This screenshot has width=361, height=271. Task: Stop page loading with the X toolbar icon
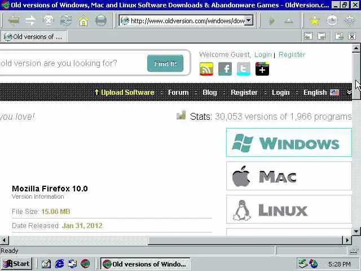49,21
